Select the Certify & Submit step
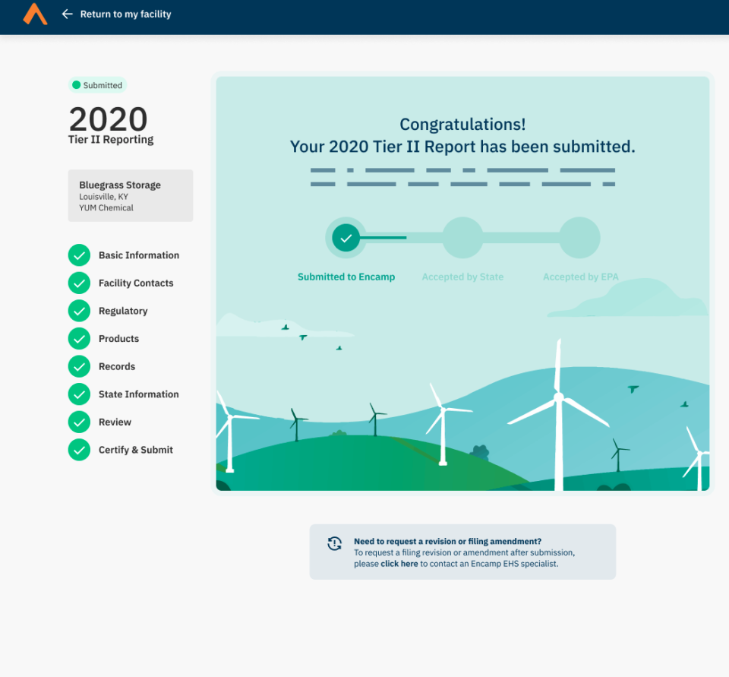Viewport: 729px width, 677px height. 135,449
